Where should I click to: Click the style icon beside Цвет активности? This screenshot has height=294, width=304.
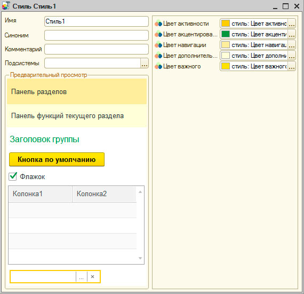[158, 24]
